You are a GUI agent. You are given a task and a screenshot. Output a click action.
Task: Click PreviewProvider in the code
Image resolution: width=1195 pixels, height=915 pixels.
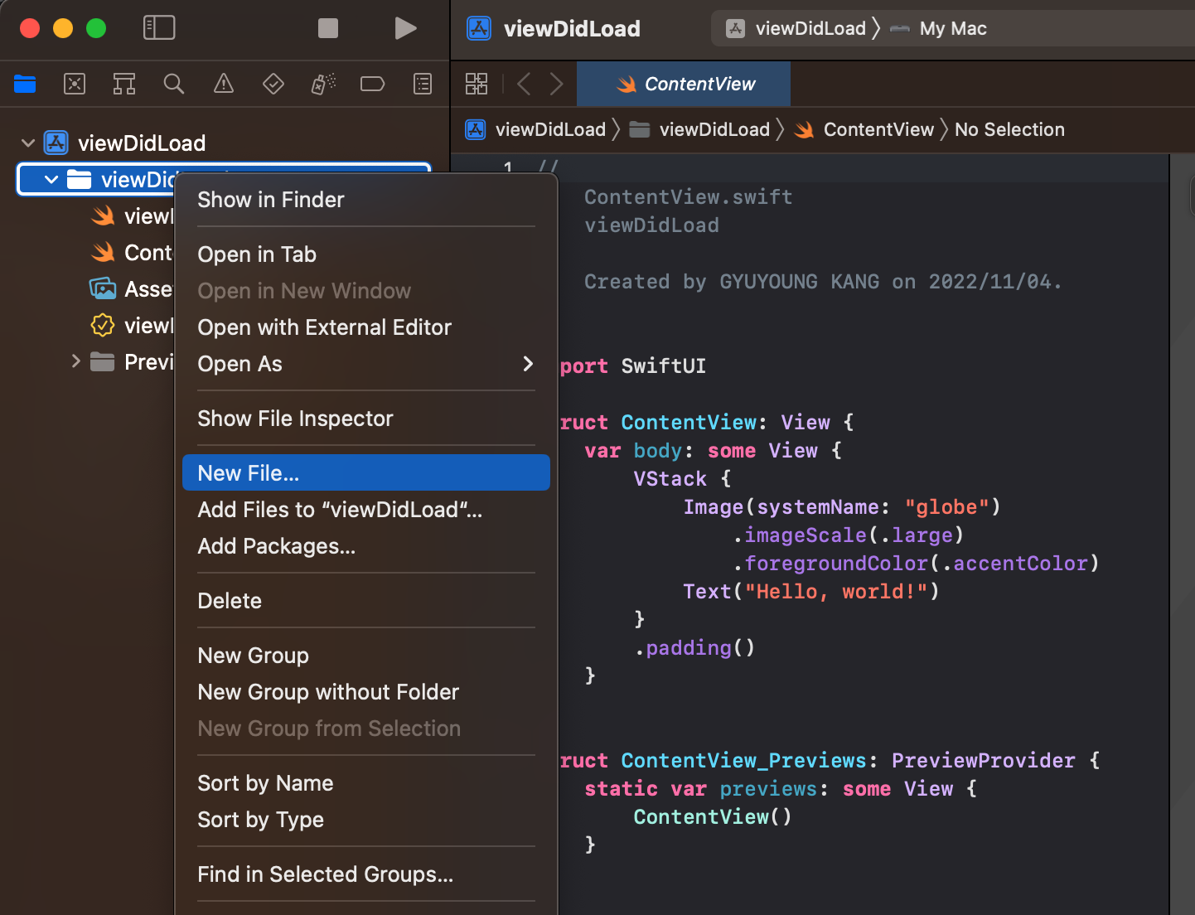click(x=983, y=760)
